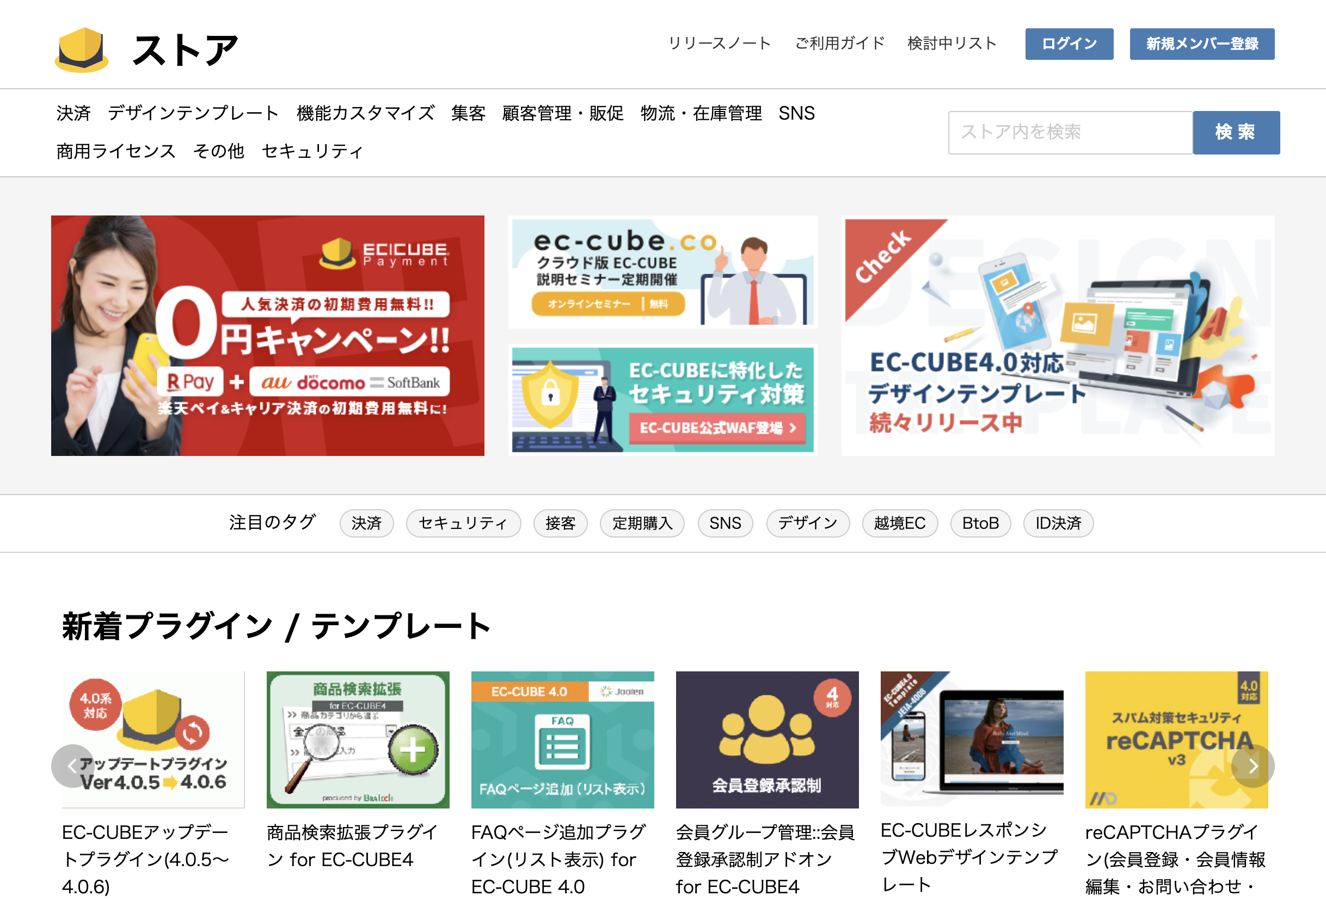Select その他 category in navigation

pos(218,151)
